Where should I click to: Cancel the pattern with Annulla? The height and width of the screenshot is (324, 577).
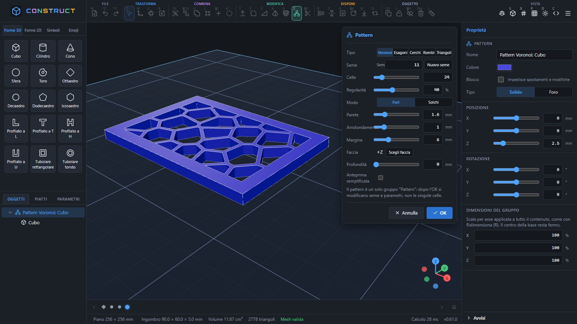coord(406,213)
